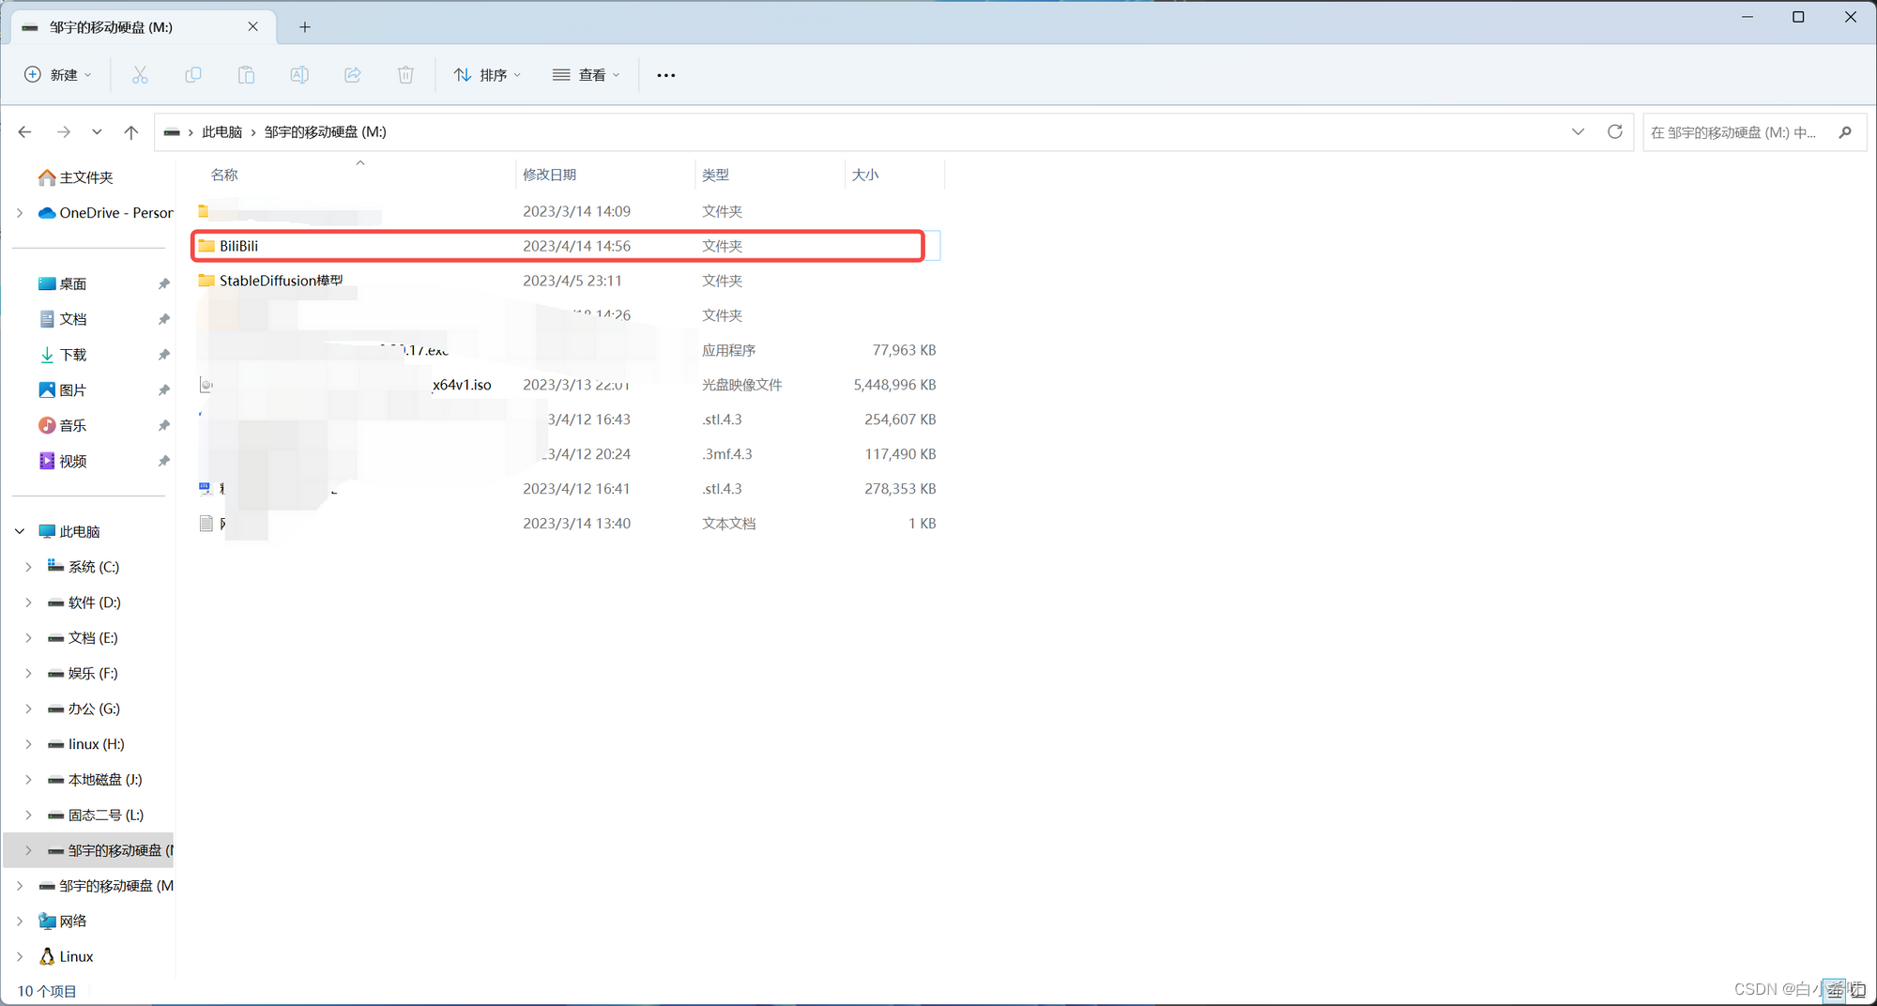The height and width of the screenshot is (1006, 1877).
Task: Unpin 桌面 using its pin icon
Action: (164, 284)
